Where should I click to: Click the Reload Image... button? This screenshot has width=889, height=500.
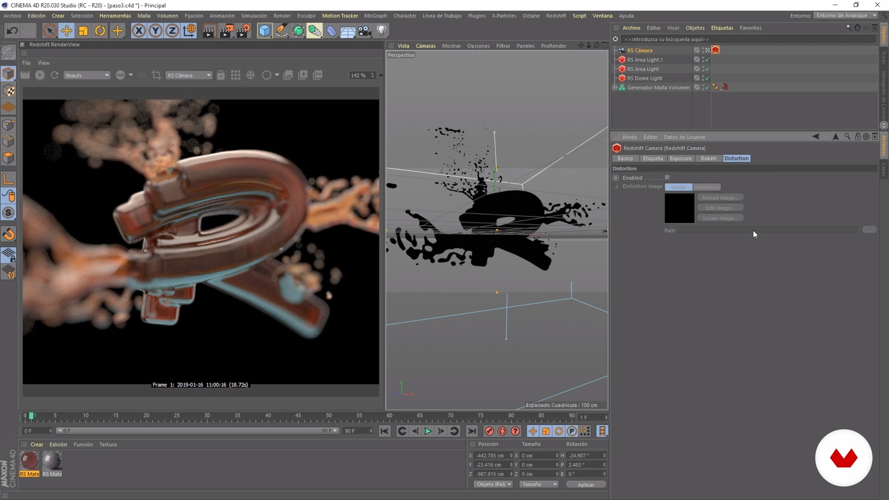pyautogui.click(x=720, y=198)
